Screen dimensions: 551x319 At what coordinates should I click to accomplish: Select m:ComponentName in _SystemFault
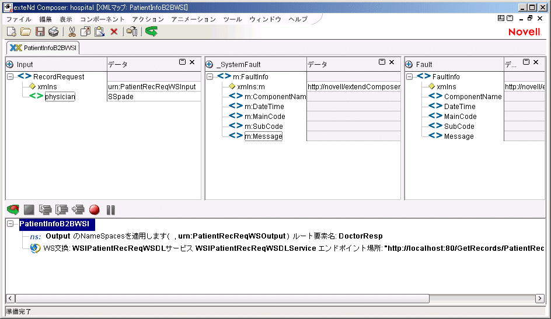(275, 96)
